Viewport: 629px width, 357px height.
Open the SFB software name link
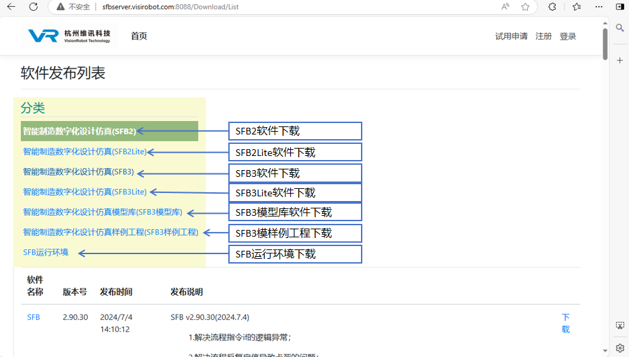point(33,317)
